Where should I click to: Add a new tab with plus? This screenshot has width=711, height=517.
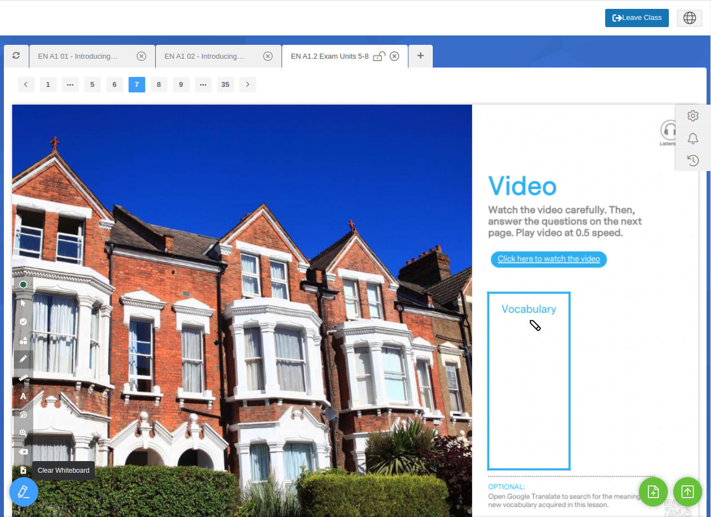pos(421,56)
